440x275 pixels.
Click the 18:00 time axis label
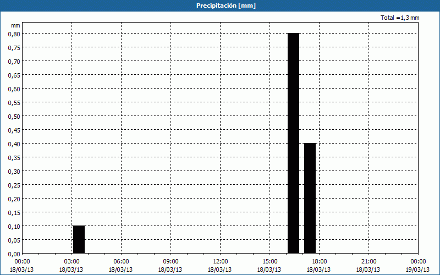point(319,262)
